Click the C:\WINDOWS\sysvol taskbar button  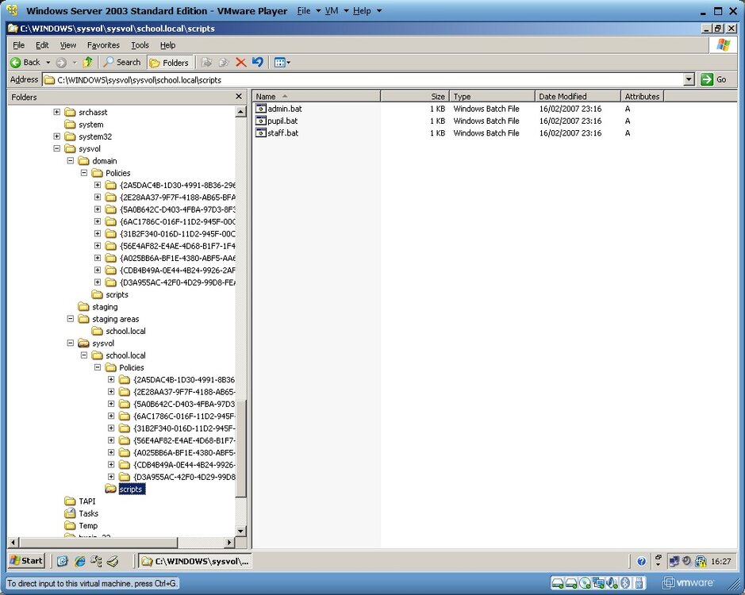pos(195,561)
